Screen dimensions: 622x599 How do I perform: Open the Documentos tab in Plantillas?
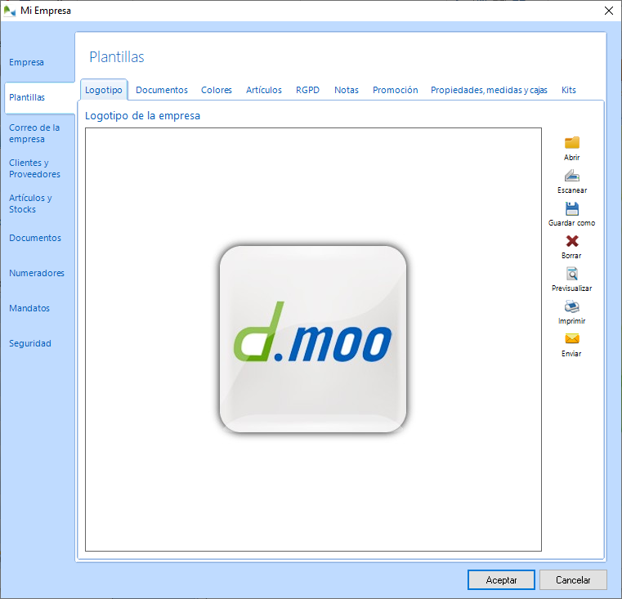click(x=162, y=90)
